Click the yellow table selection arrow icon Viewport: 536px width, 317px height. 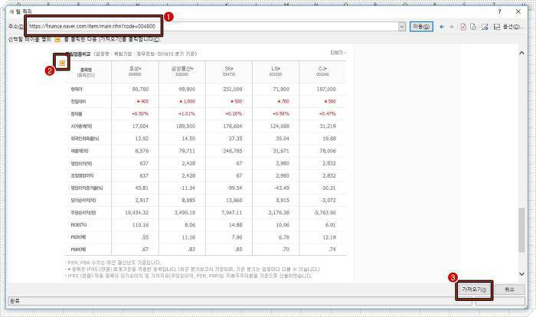click(62, 63)
